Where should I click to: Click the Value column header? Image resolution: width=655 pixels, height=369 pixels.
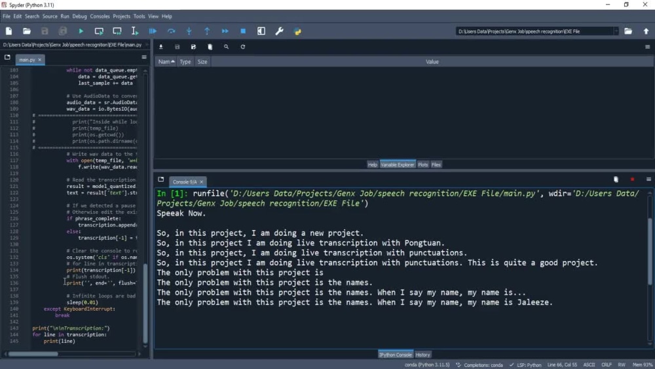coord(432,62)
